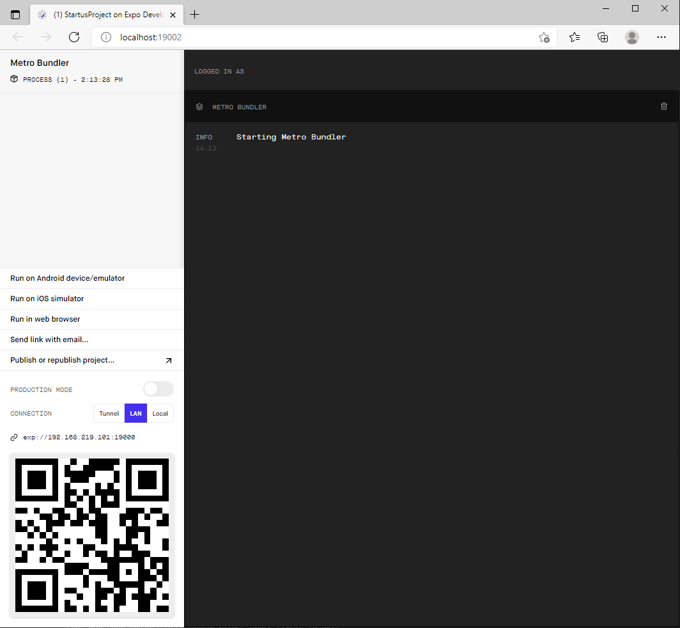Select the Metro Bundler process cube icon
This screenshot has width=680, height=628.
coord(14,79)
